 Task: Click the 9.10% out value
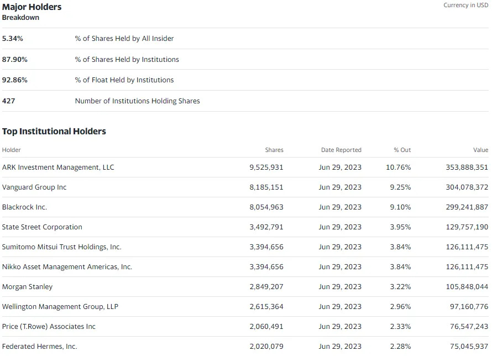(x=400, y=207)
